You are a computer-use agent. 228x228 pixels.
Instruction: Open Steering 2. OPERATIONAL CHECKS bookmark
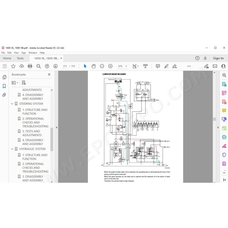click(35, 122)
